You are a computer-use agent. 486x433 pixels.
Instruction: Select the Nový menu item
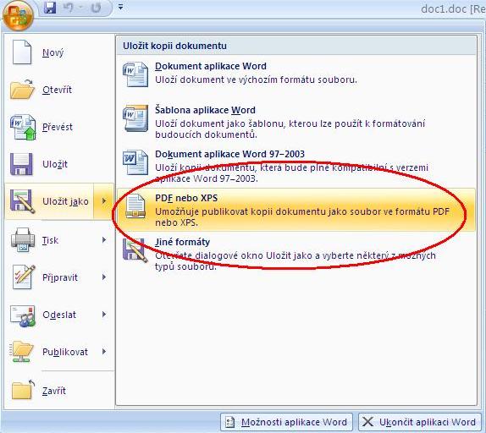[x=59, y=52]
